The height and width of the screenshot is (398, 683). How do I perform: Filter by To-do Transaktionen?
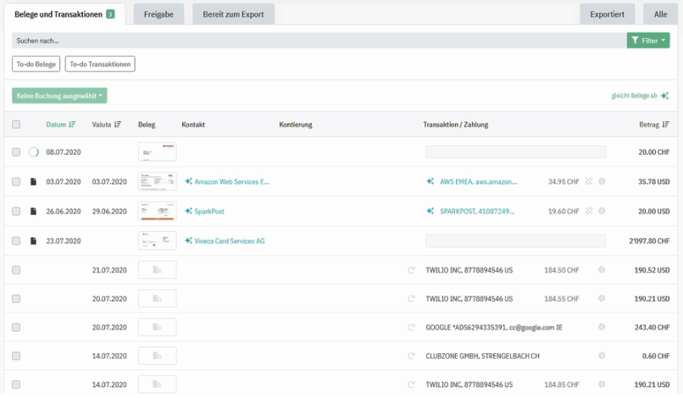pos(100,64)
